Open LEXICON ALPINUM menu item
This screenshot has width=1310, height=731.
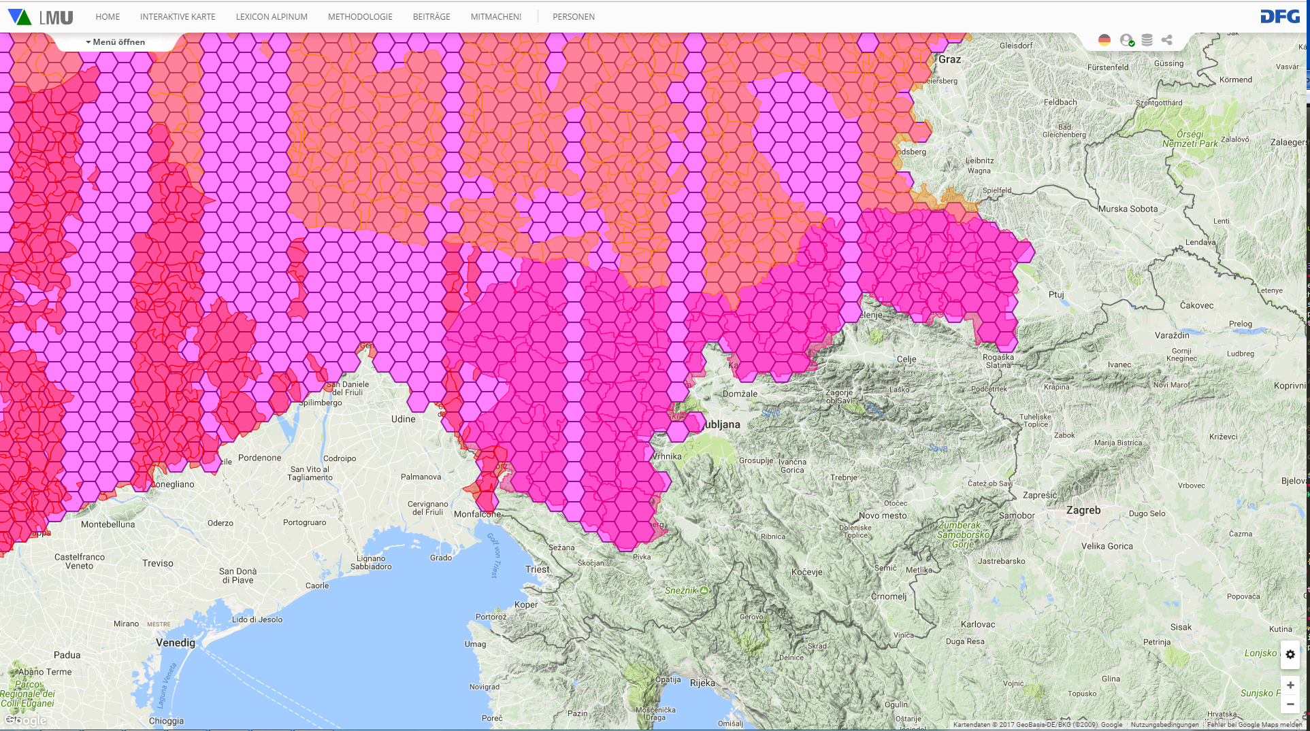coord(272,17)
